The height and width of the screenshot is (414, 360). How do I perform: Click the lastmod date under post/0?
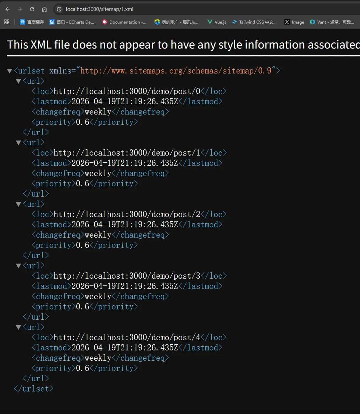(x=125, y=102)
